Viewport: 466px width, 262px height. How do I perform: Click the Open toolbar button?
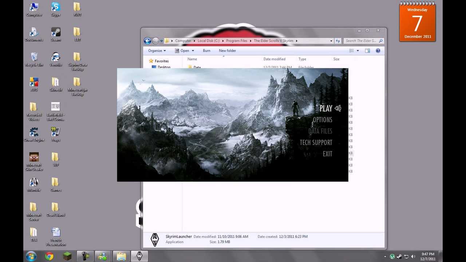click(x=182, y=51)
